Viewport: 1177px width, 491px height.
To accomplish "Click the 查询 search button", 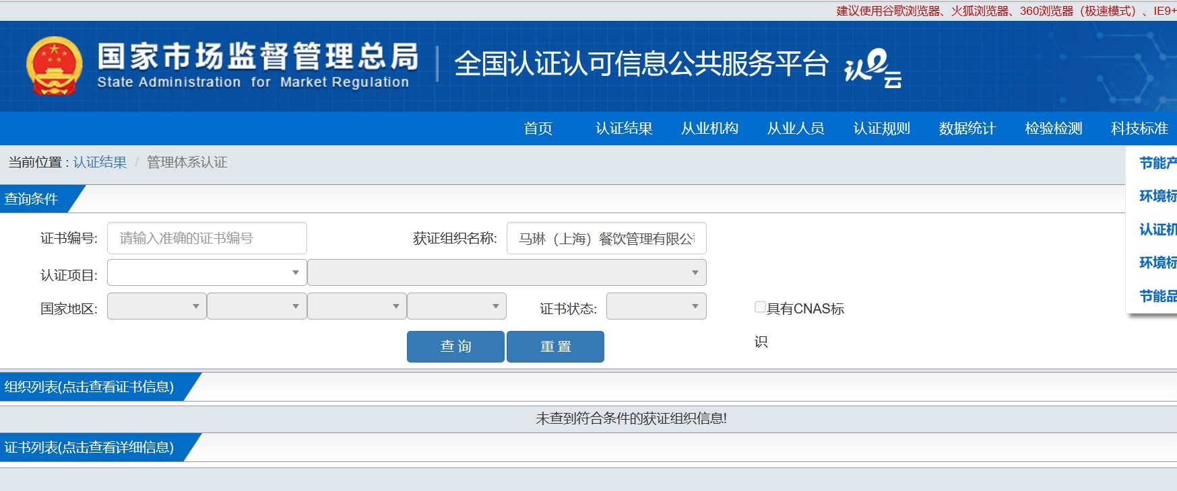I will [455, 346].
